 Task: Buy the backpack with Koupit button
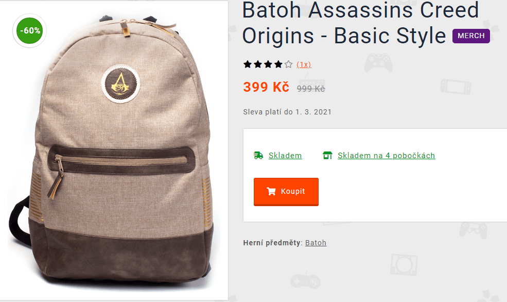tap(286, 192)
